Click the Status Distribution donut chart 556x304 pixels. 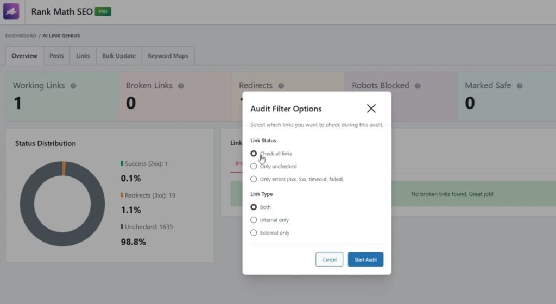coord(62,204)
